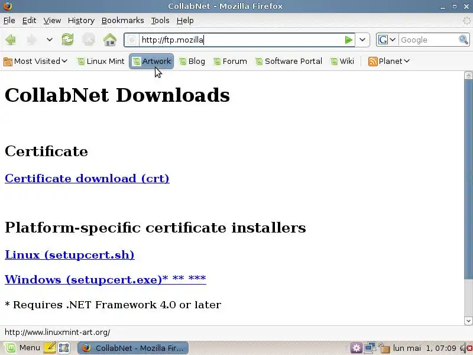Click the Stop loading button
The width and height of the screenshot is (473, 355).
pos(89,40)
